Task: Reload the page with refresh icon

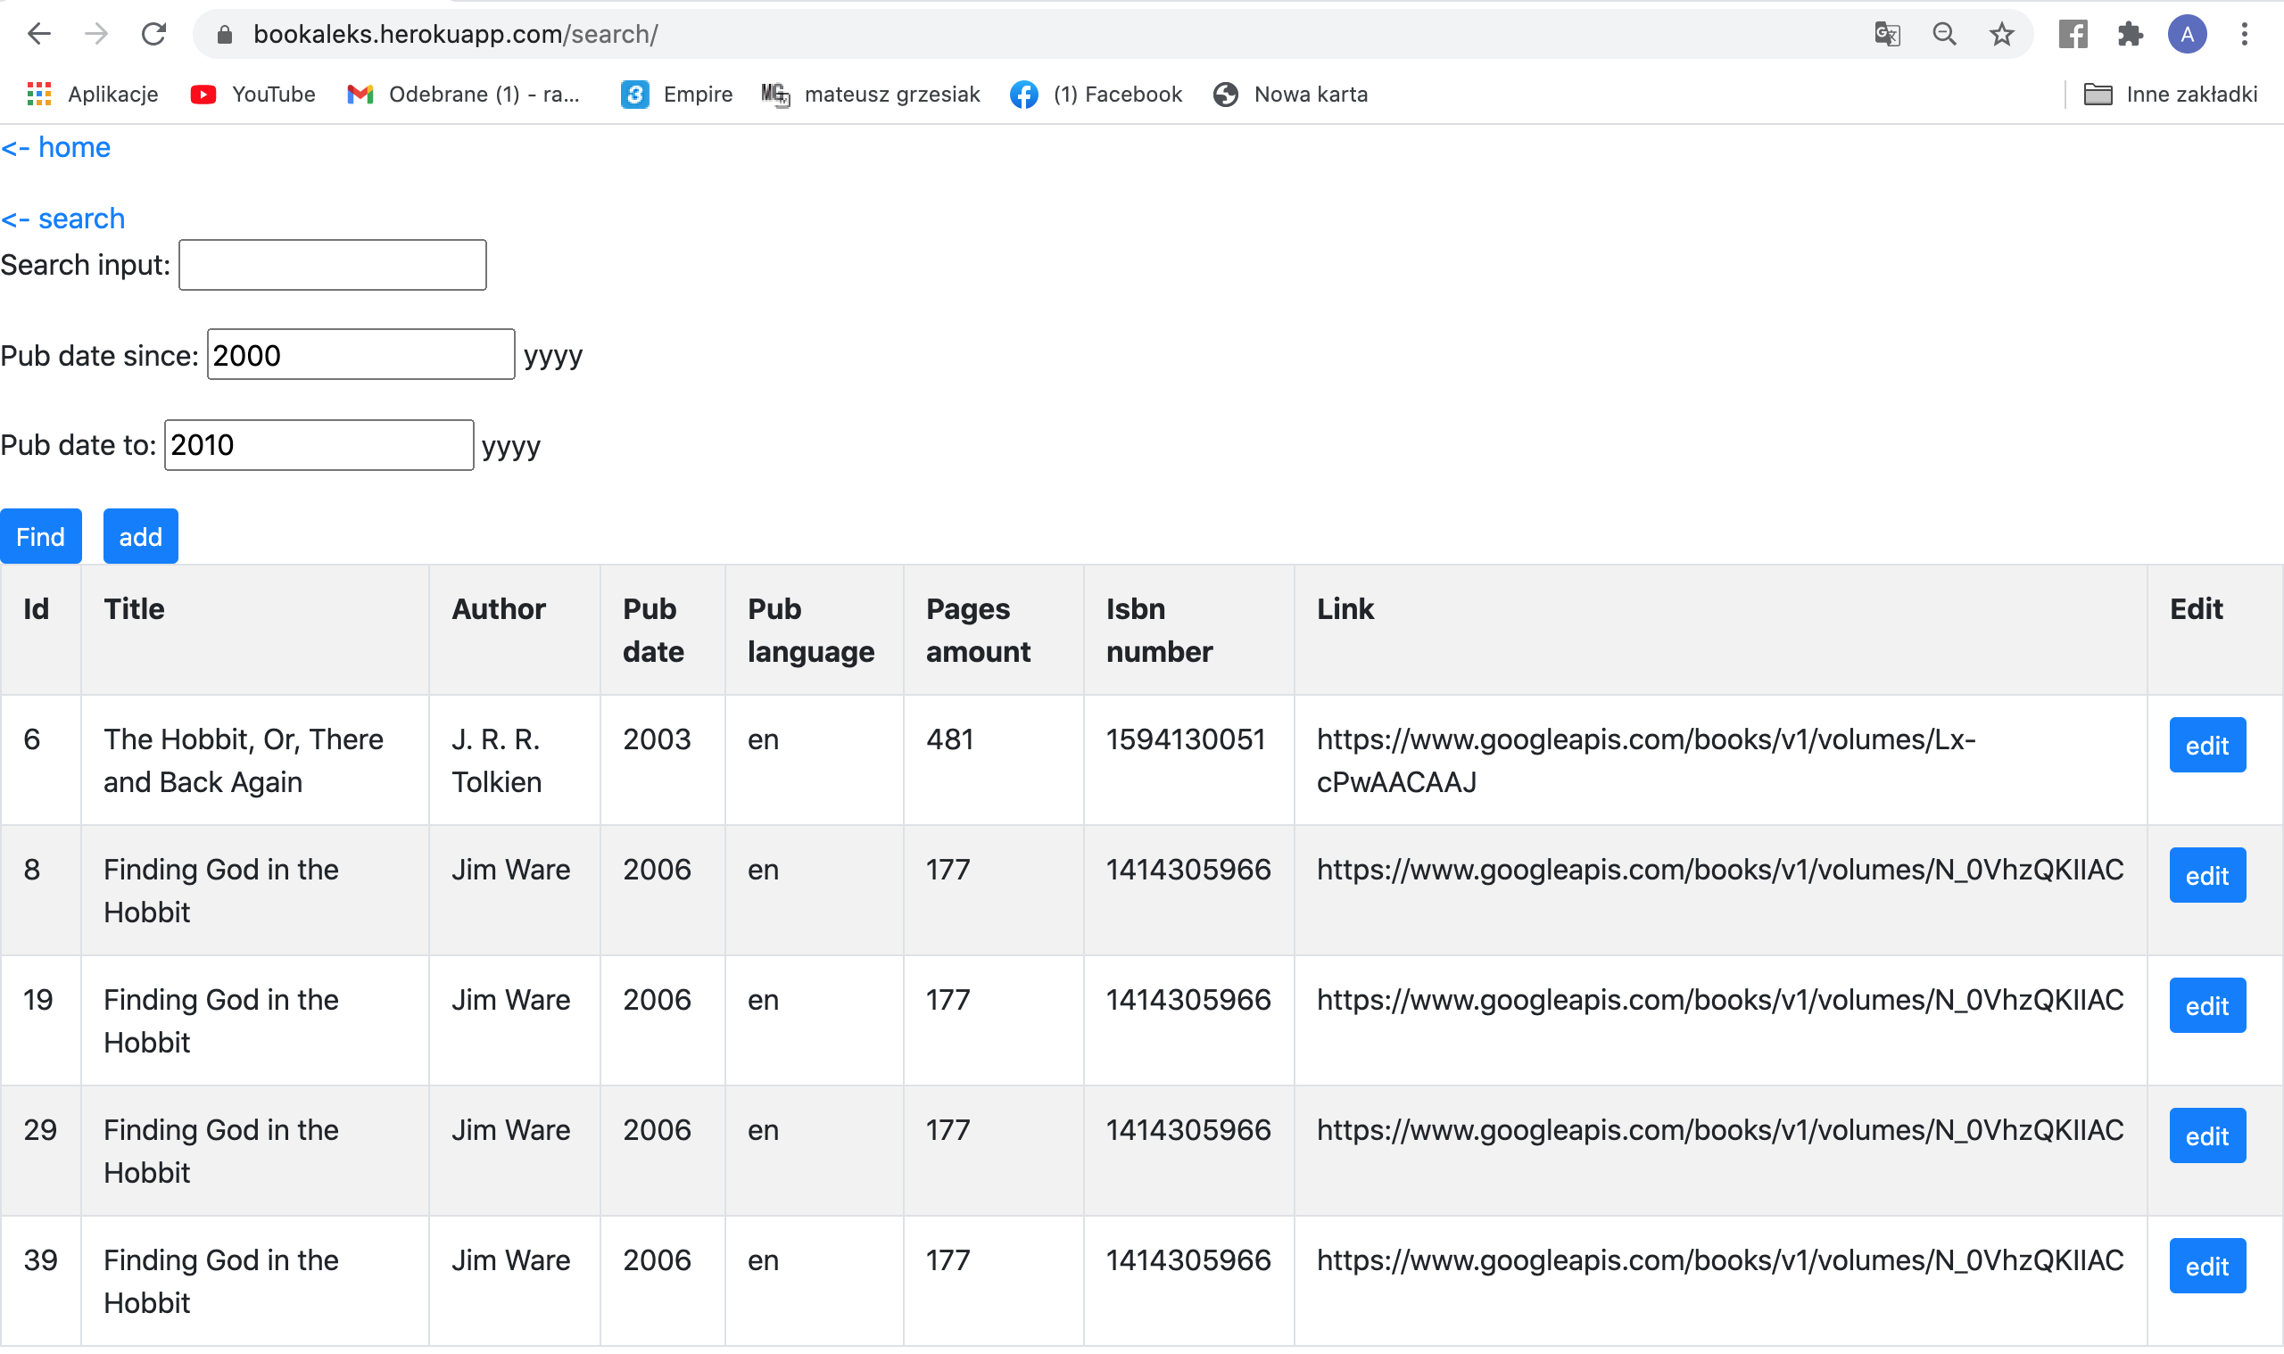Action: pyautogui.click(x=153, y=35)
